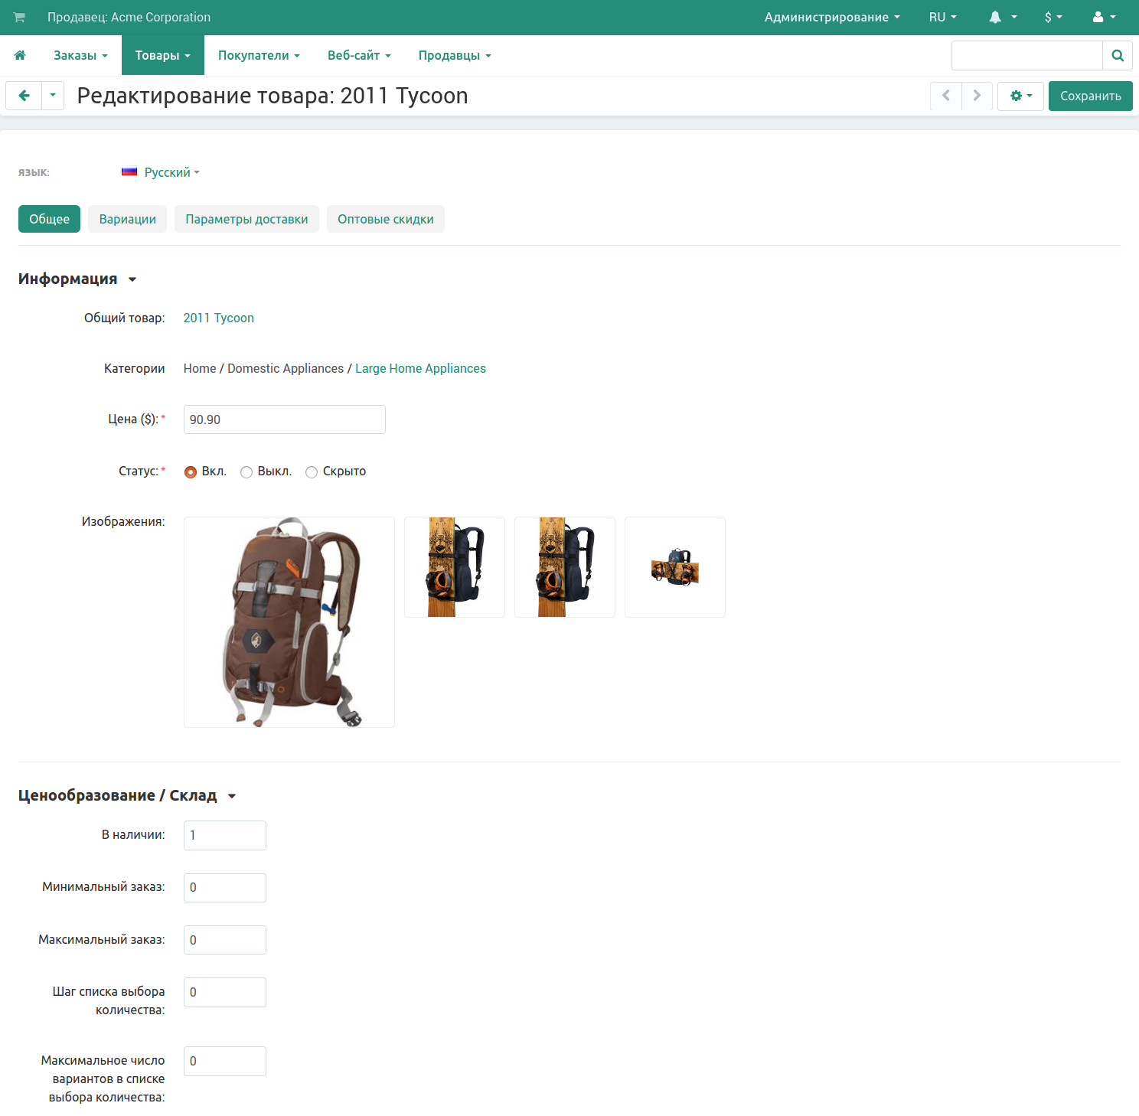Viewport: 1139px width, 1116px height.
Task: Open the user account icon menu
Action: coord(1104,17)
